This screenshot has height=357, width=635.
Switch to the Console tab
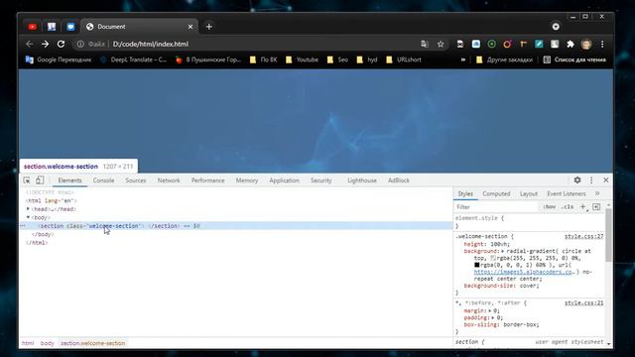pyautogui.click(x=103, y=180)
